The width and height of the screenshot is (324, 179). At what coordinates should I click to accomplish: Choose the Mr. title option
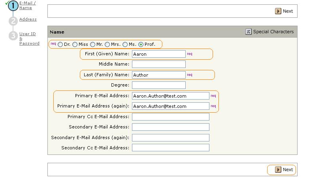click(x=92, y=45)
